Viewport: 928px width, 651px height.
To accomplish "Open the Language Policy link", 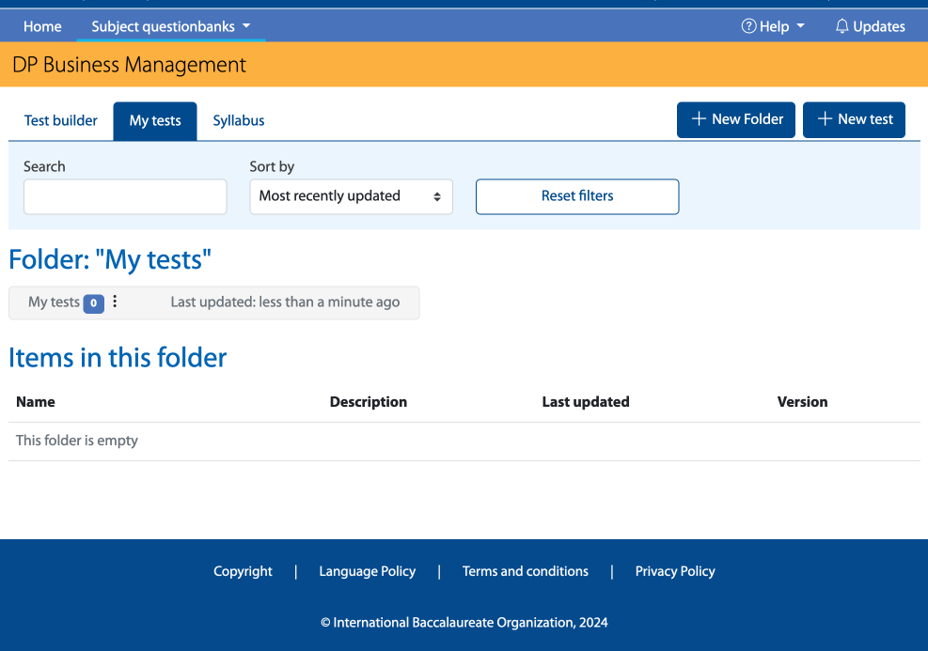I will pyautogui.click(x=367, y=571).
